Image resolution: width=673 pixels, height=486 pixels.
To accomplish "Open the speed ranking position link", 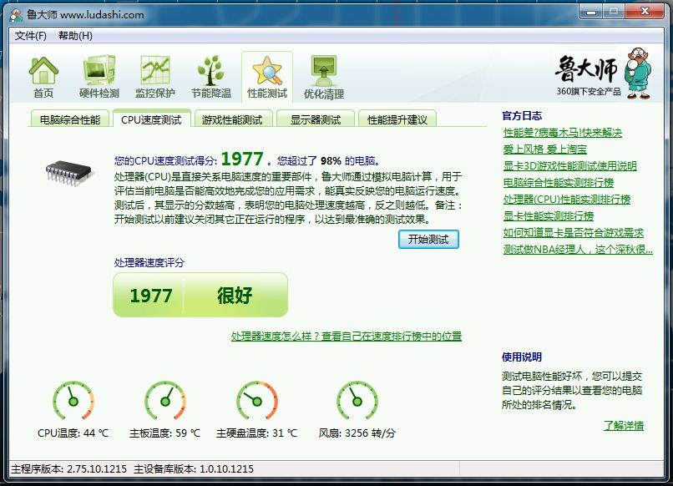I will (x=346, y=337).
